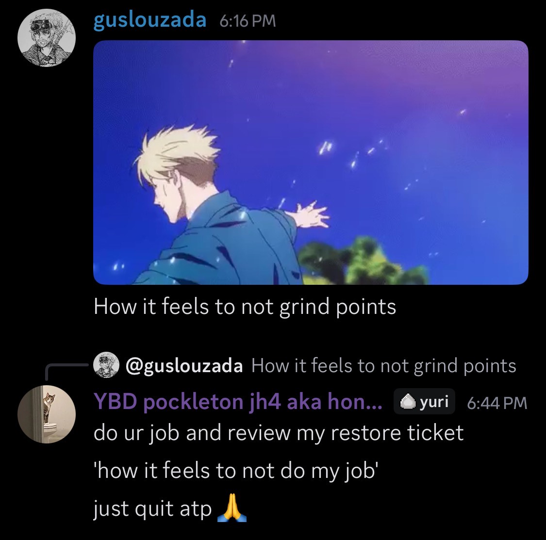Click the folded hands emoji
Viewport: 546px width, 540px height.
(x=232, y=508)
